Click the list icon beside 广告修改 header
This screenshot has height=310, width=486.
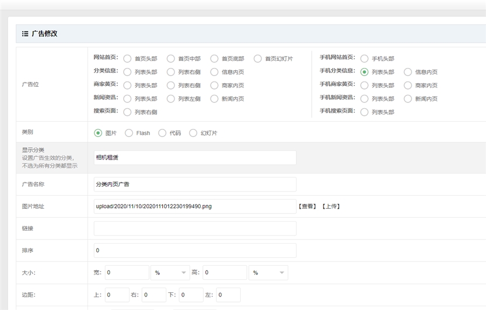pyautogui.click(x=25, y=33)
